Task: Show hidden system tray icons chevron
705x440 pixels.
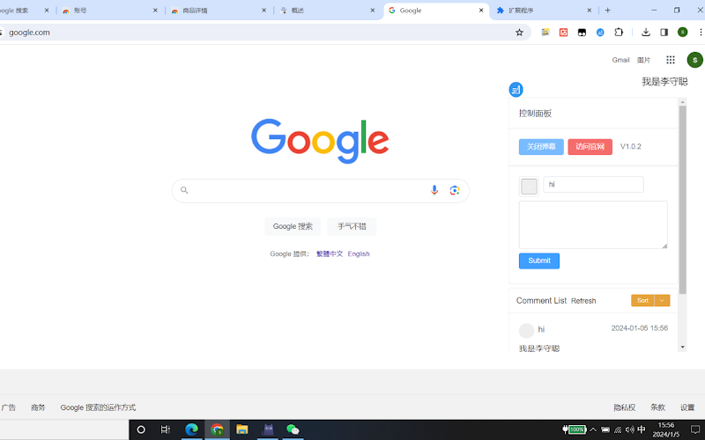Action: coord(593,429)
